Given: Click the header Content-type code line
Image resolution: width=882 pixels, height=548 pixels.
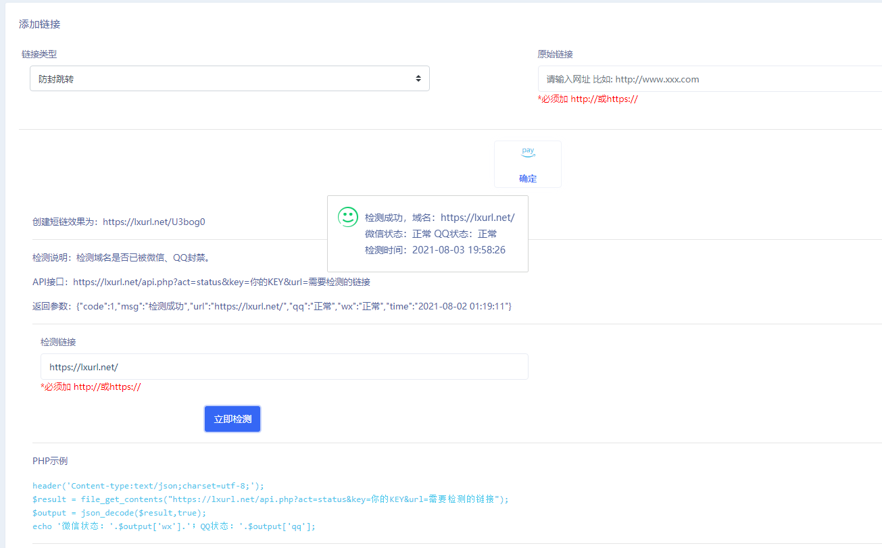Looking at the screenshot, I should tap(149, 486).
